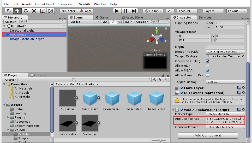Enable Allow HDR checkbox
Screen dimensions: 252x143
coord(208,66)
